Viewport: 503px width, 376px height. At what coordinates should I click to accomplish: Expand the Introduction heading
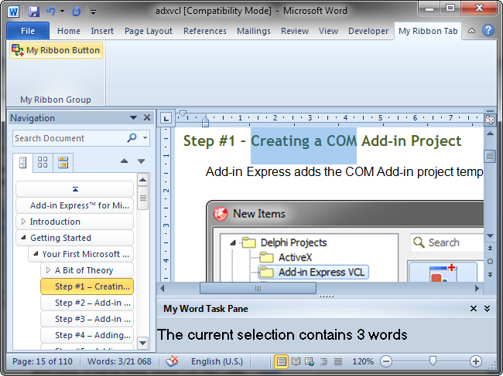click(x=23, y=222)
